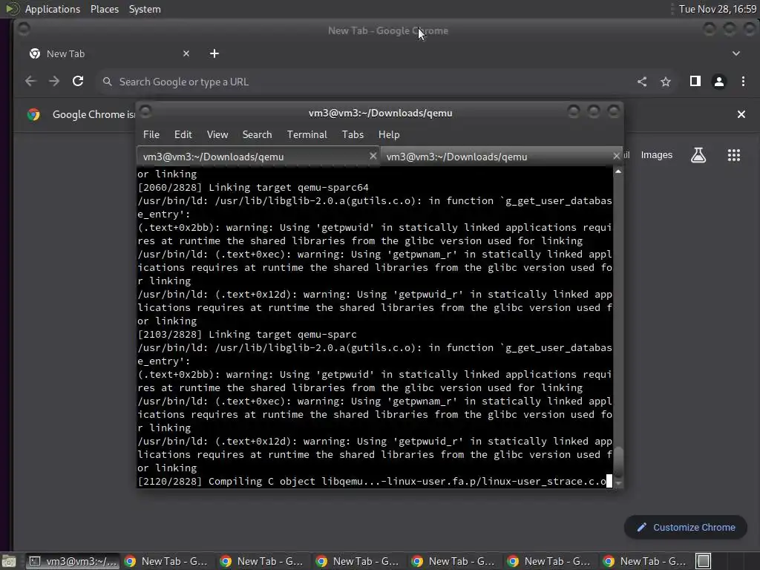Switch to the third New Tab taskbar entry
Image resolution: width=760 pixels, height=570 pixels.
(358, 561)
